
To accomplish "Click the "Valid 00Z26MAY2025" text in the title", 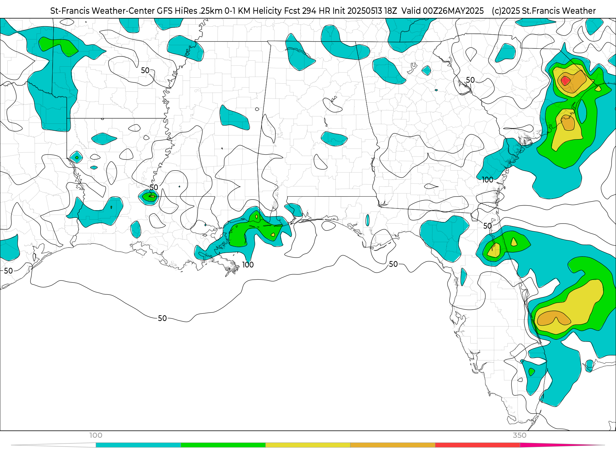I will pyautogui.click(x=442, y=11).
